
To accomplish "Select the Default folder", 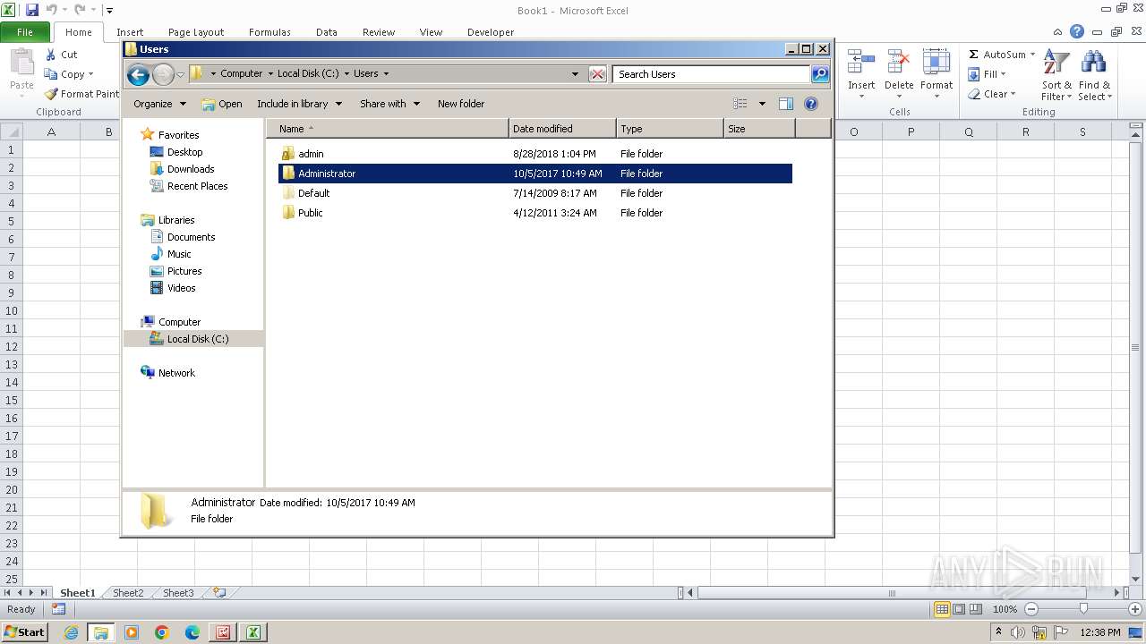I will 313,193.
